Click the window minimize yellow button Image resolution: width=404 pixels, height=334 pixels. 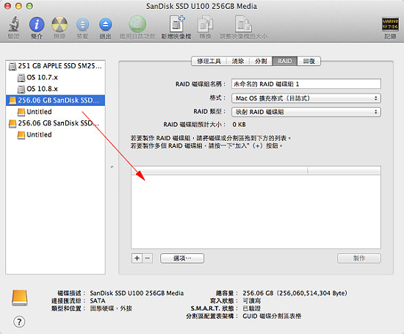point(18,6)
